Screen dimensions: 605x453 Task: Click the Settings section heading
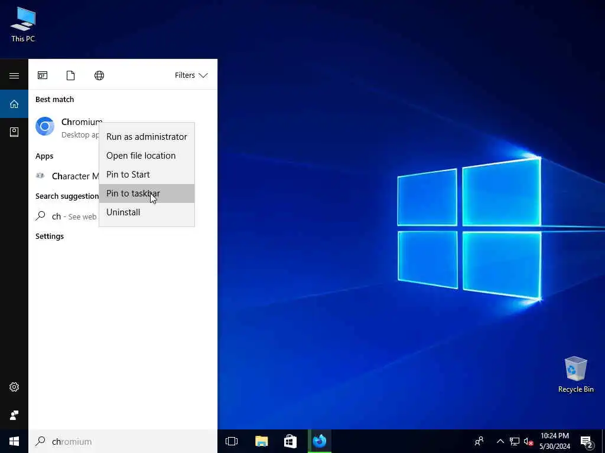[x=50, y=236]
